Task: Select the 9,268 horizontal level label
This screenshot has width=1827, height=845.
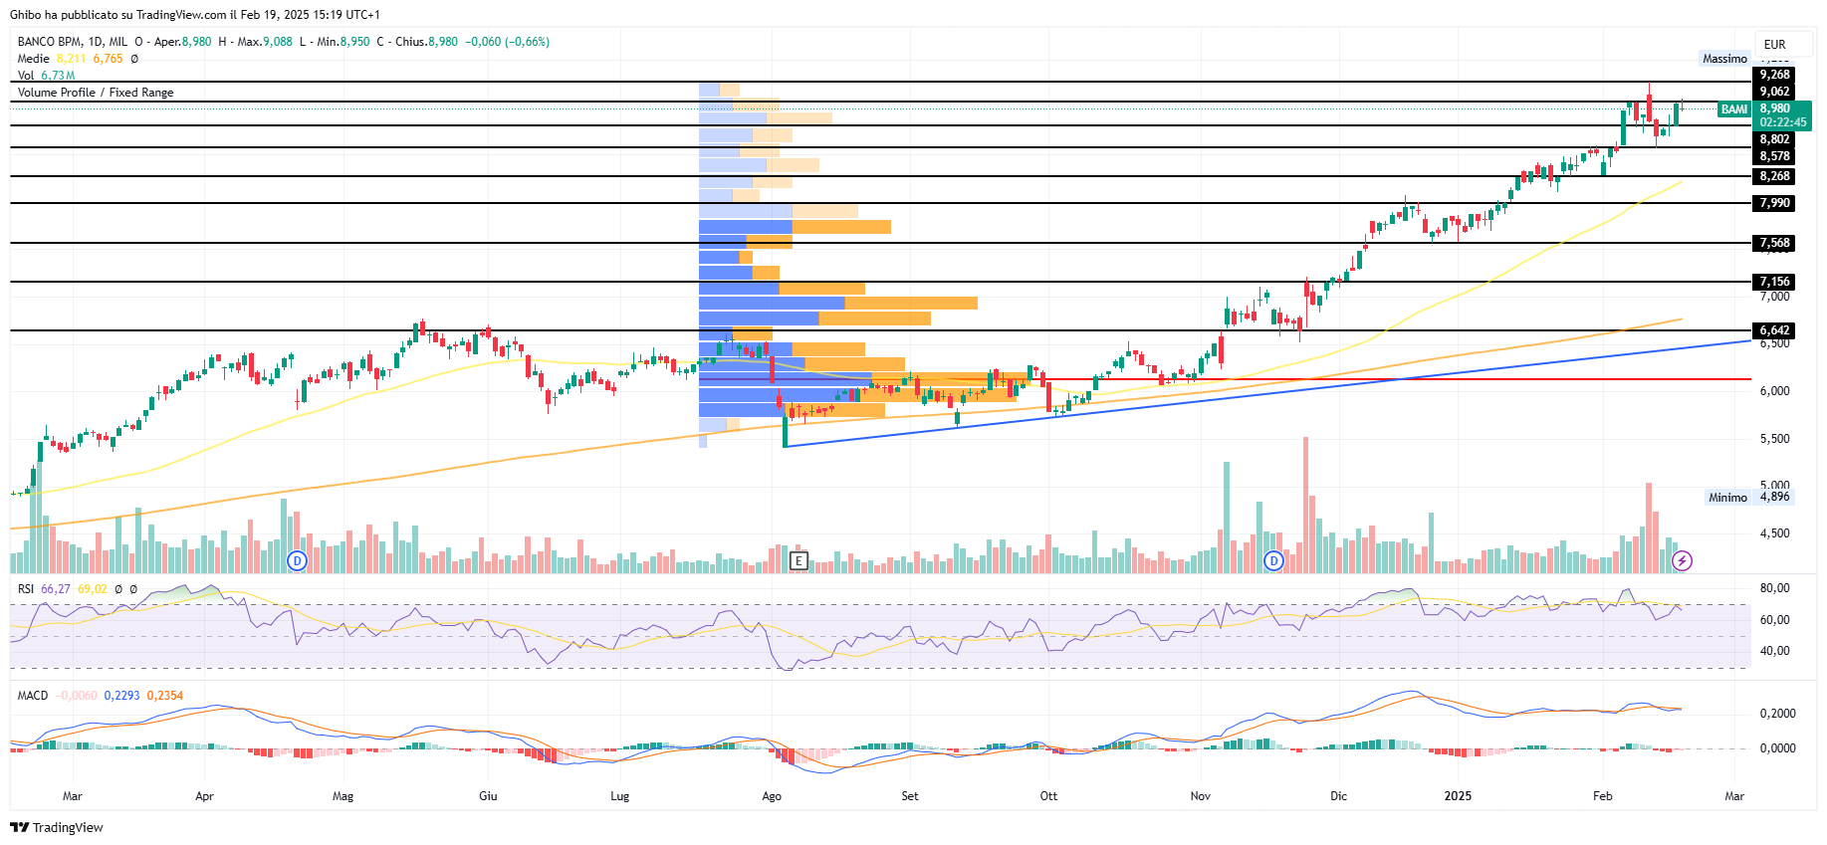Action: click(1774, 75)
